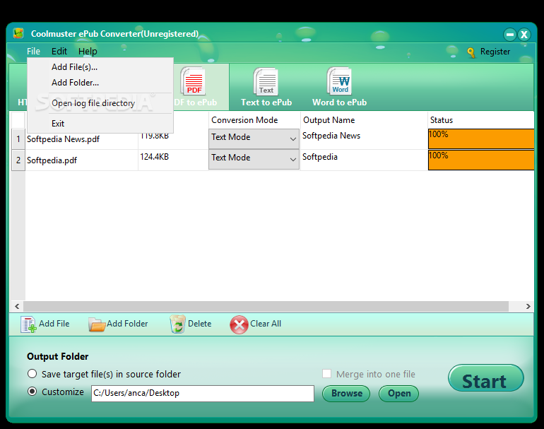Close the Coolmuster ePub Converter window
The width and height of the screenshot is (544, 429).
pos(524,35)
